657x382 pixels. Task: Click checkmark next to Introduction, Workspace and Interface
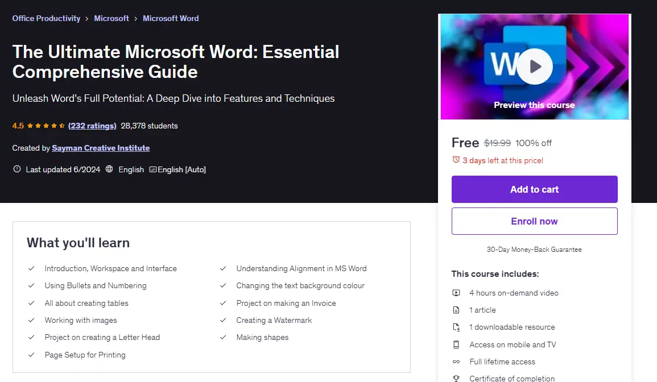coord(31,268)
